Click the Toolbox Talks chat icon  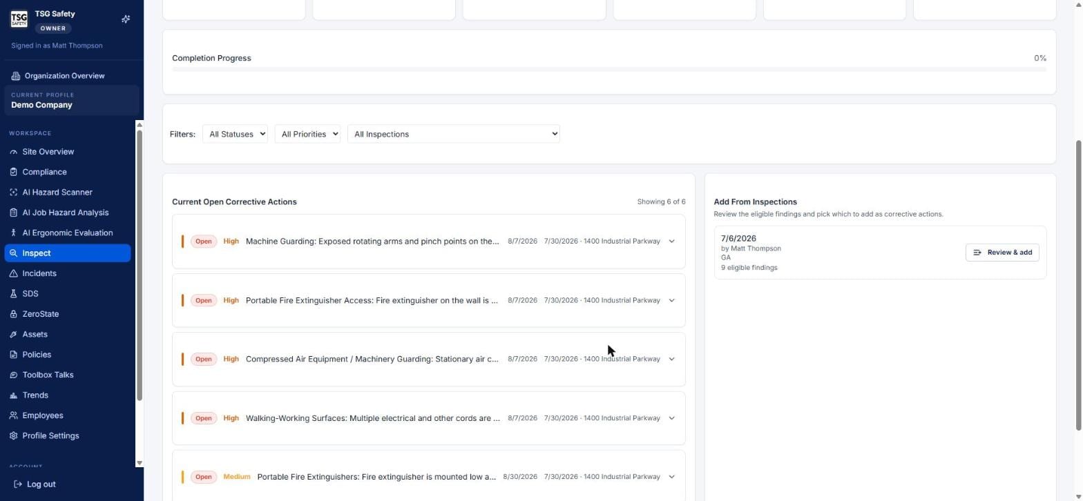coord(14,375)
